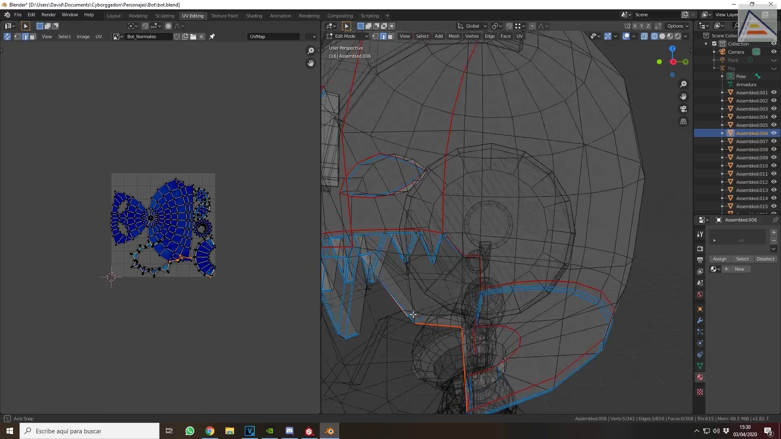Open the Modifier properties wrench tab
This screenshot has height=439, width=781.
(x=700, y=320)
